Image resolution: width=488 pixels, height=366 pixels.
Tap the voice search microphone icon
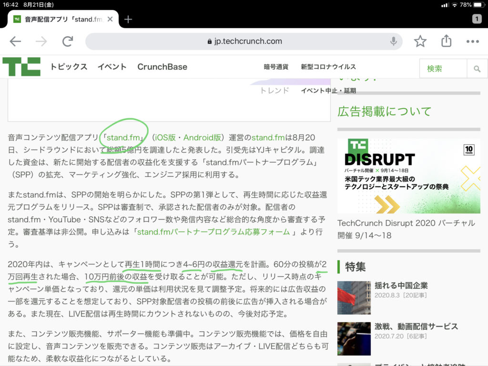click(393, 41)
